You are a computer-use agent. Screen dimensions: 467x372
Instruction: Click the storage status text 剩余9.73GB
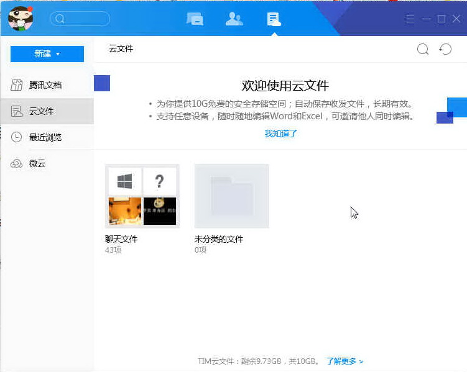261,361
